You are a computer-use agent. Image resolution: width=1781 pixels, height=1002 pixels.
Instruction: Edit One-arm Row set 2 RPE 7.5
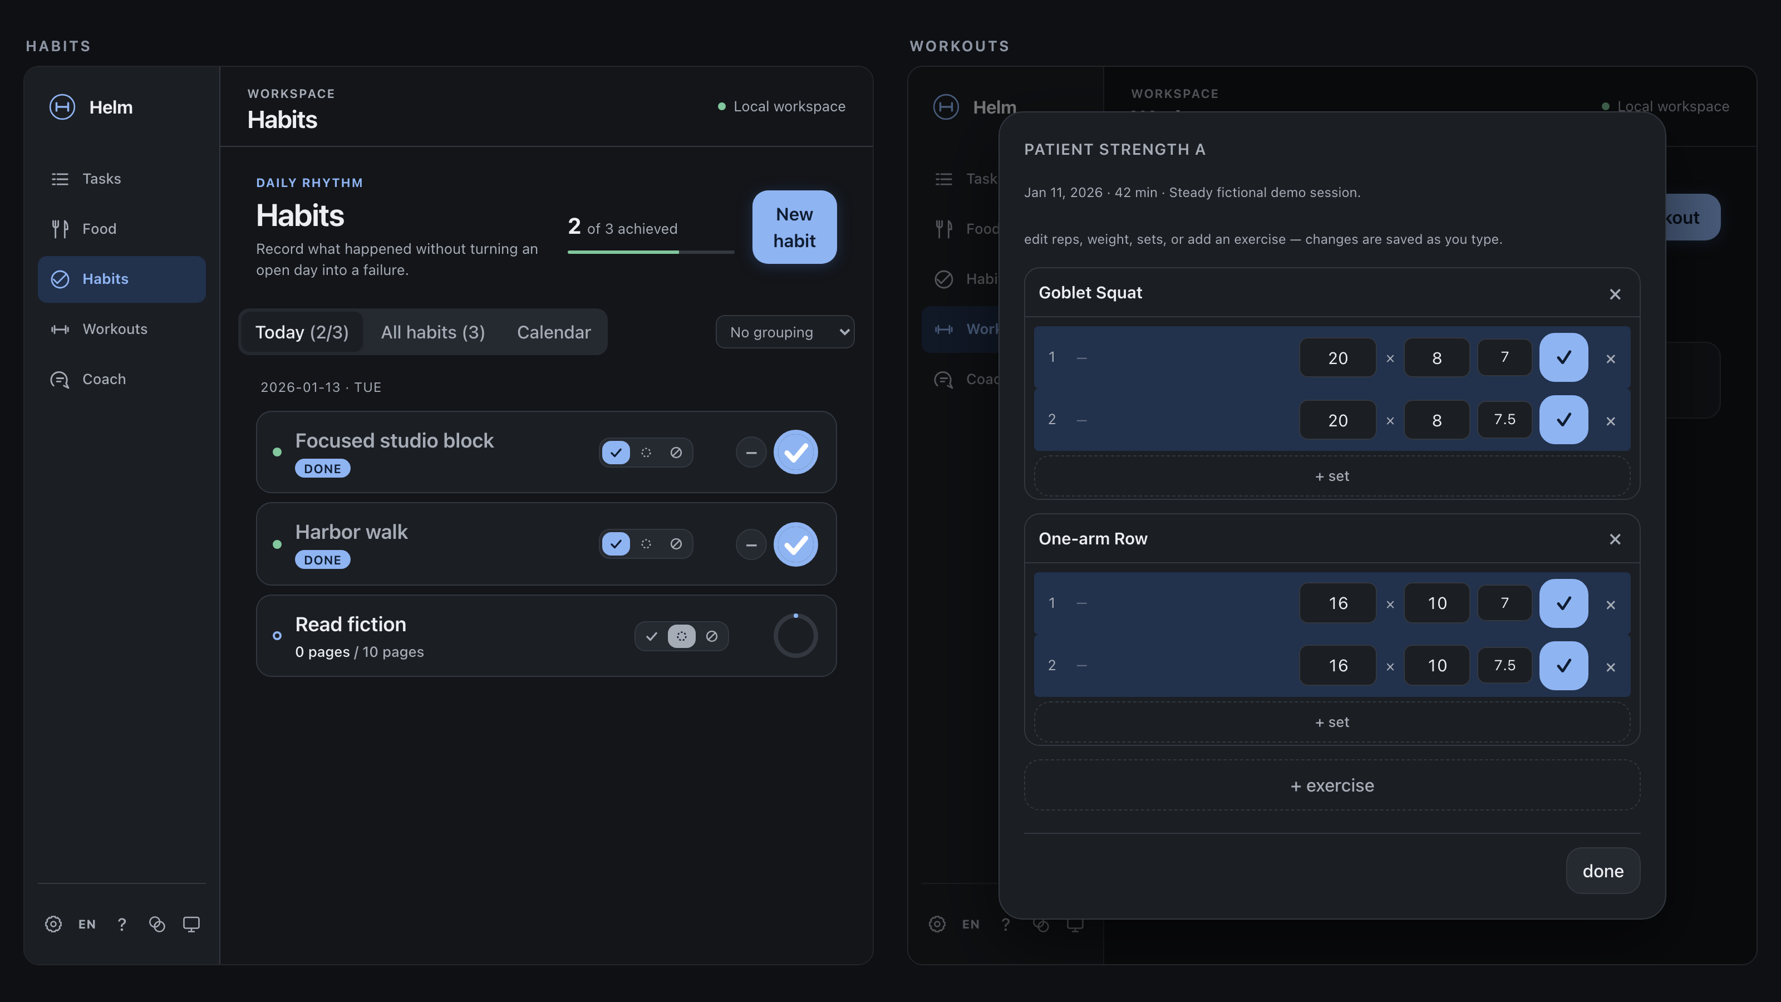1504,665
